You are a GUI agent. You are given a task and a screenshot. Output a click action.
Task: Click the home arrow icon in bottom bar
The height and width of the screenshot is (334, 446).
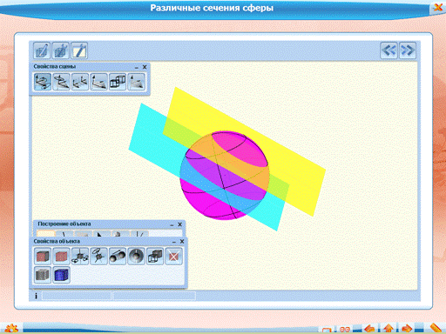(389, 329)
